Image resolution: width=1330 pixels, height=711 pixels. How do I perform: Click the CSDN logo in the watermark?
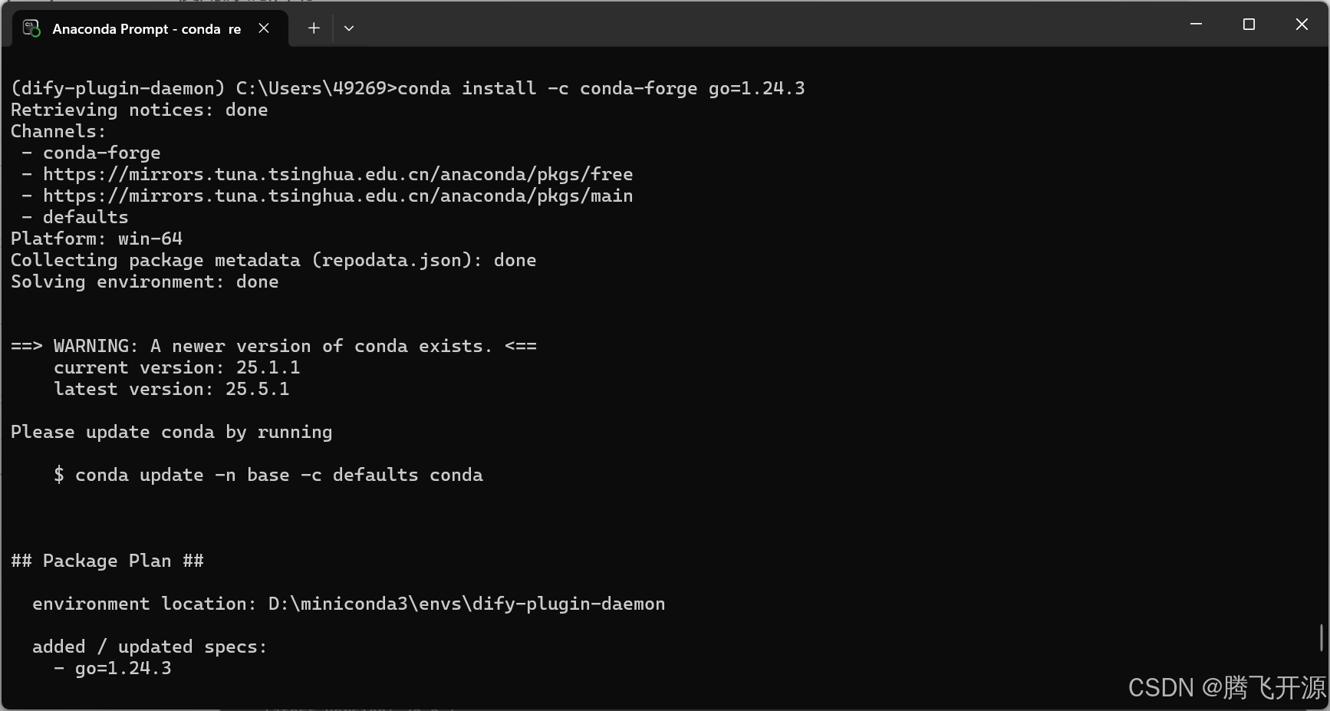1160,687
